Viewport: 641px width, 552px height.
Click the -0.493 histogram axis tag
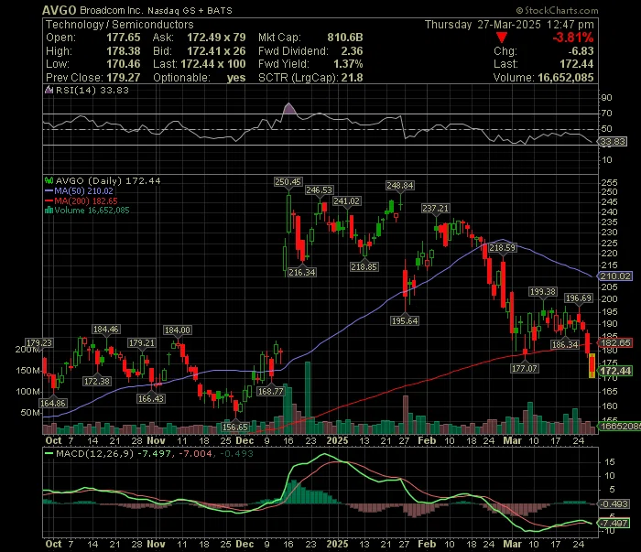(613, 504)
